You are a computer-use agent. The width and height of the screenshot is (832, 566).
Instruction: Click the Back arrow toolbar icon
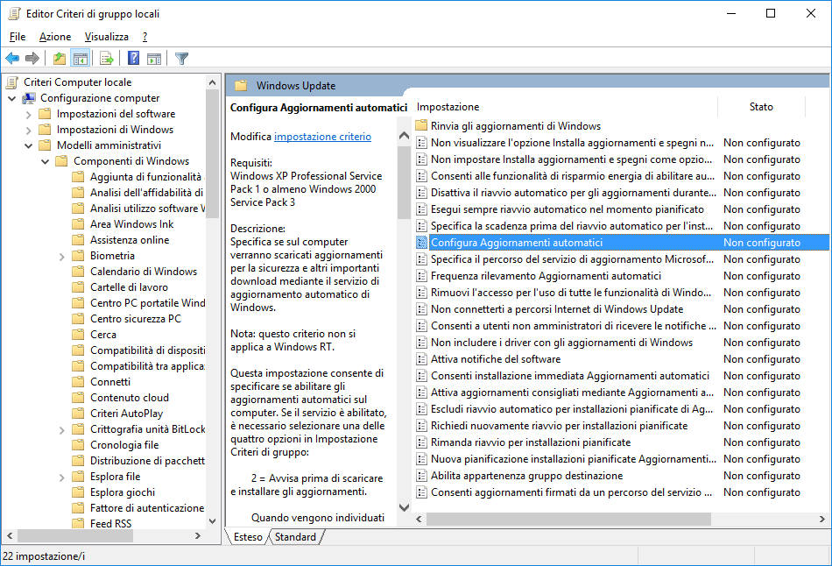pyautogui.click(x=12, y=59)
